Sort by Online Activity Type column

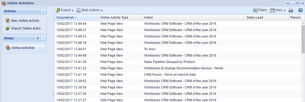pos(120,18)
